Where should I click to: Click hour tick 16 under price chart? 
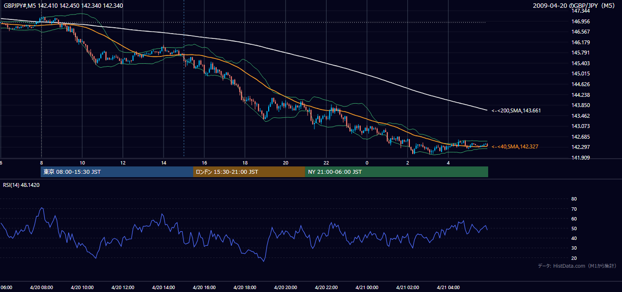(x=204, y=163)
